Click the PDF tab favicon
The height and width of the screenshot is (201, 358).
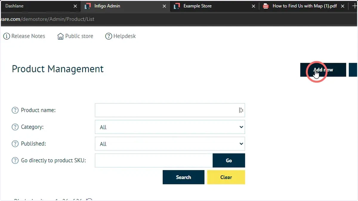[x=266, y=6]
